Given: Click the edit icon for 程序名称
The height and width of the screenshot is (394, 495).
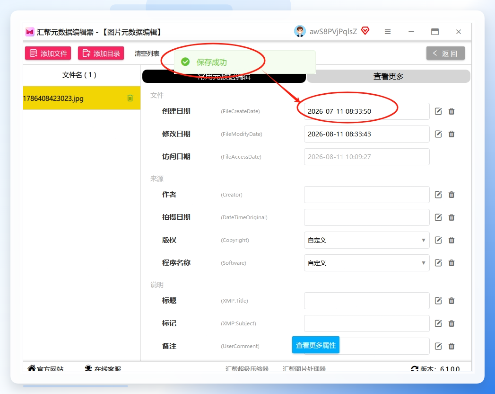Looking at the screenshot, I should coord(438,263).
